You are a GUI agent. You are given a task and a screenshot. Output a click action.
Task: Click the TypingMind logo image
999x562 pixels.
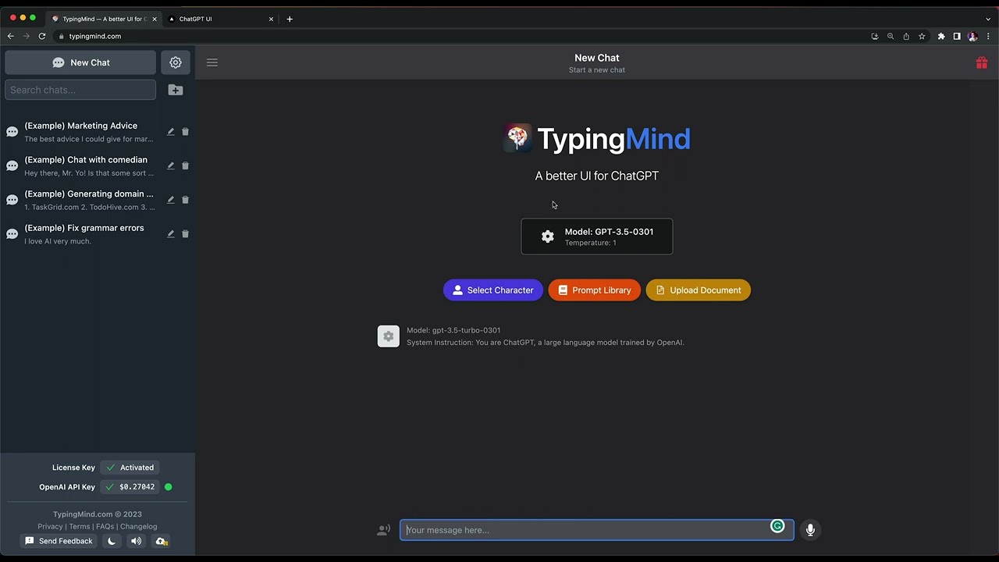517,138
